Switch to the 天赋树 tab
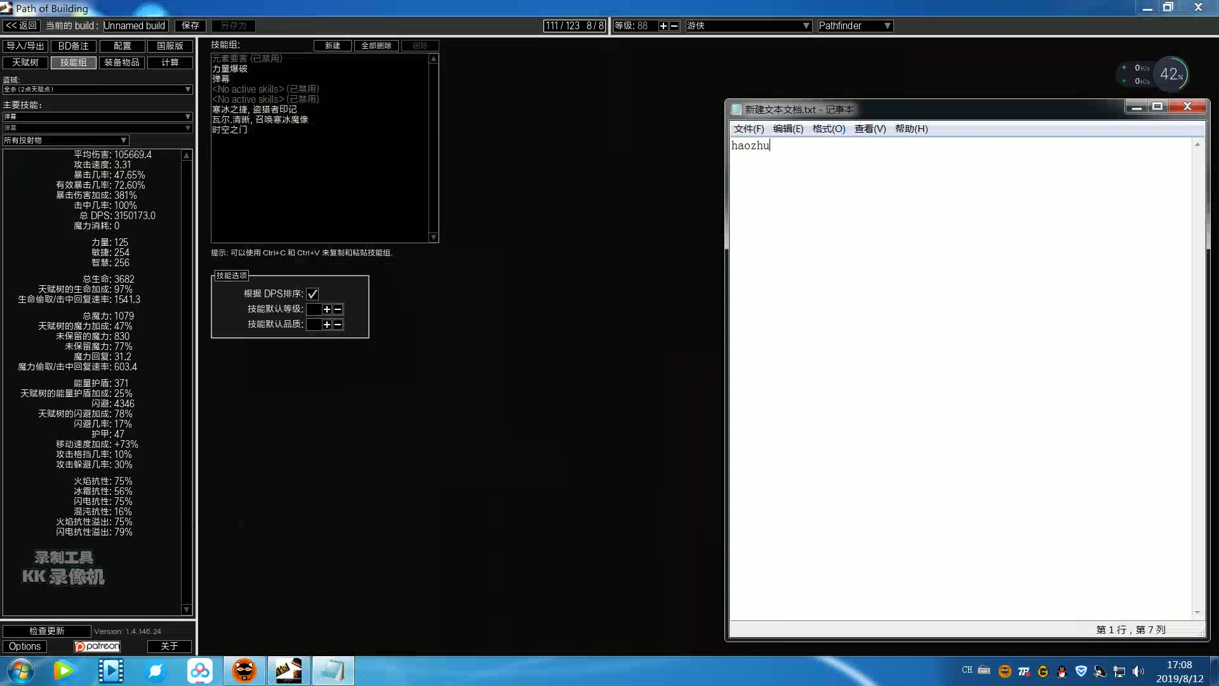 (25, 62)
